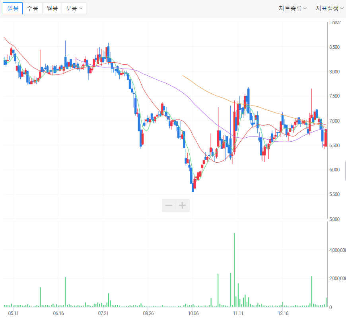Switch to the 월봉 monthly chart tab
346x319 pixels.
pos(52,8)
